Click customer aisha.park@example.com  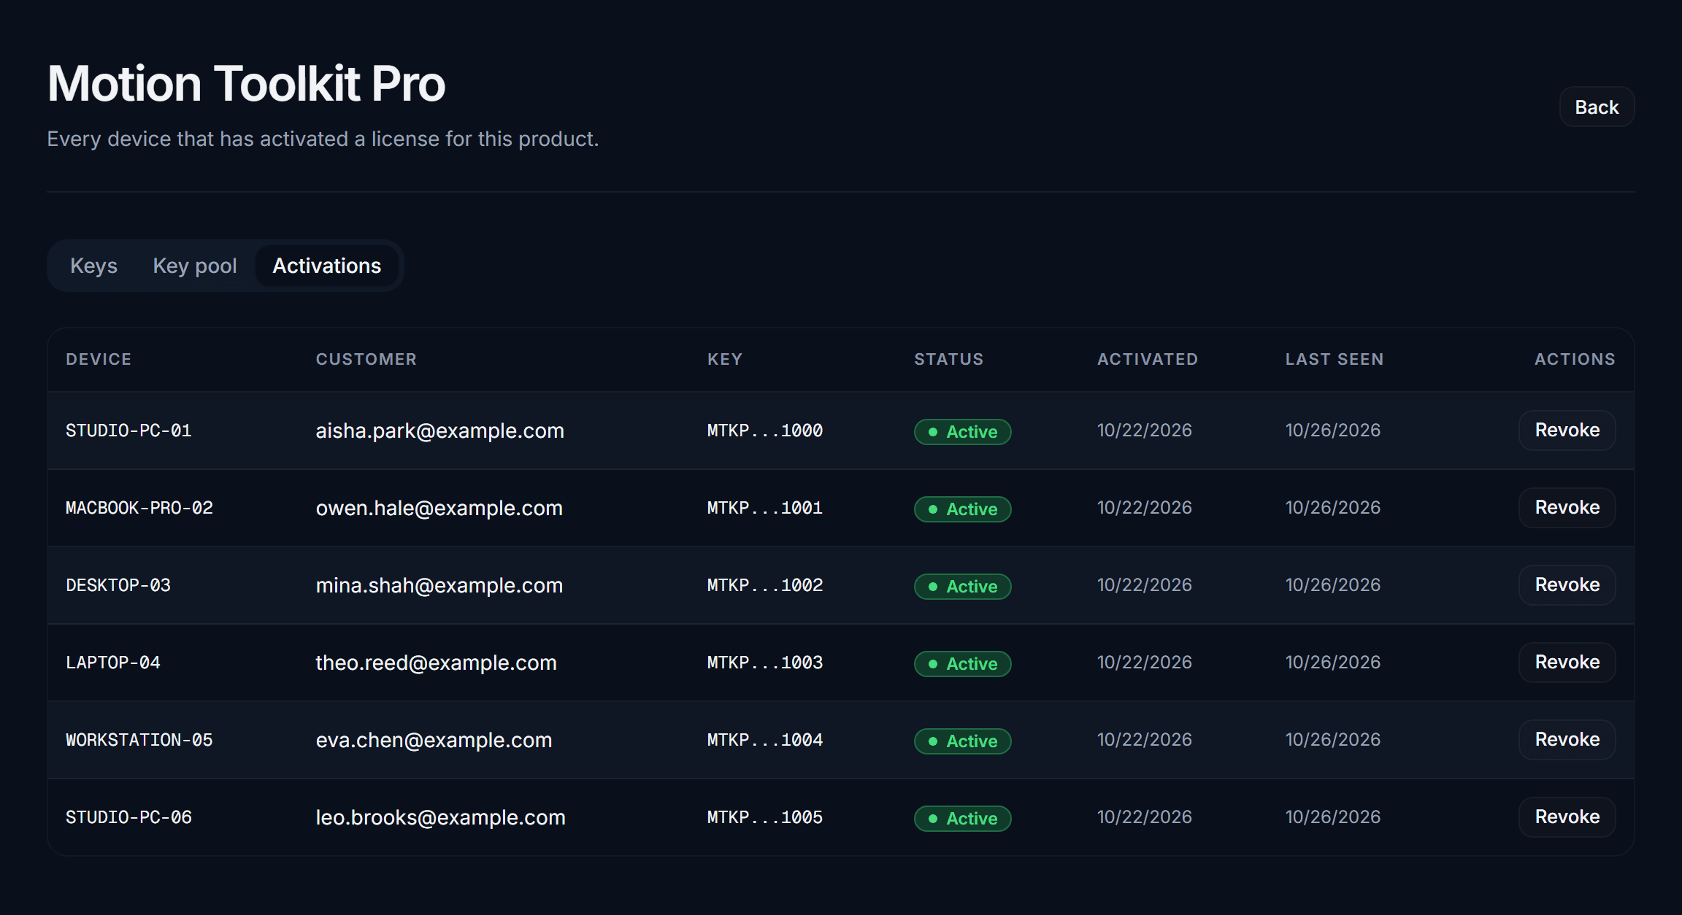point(439,431)
